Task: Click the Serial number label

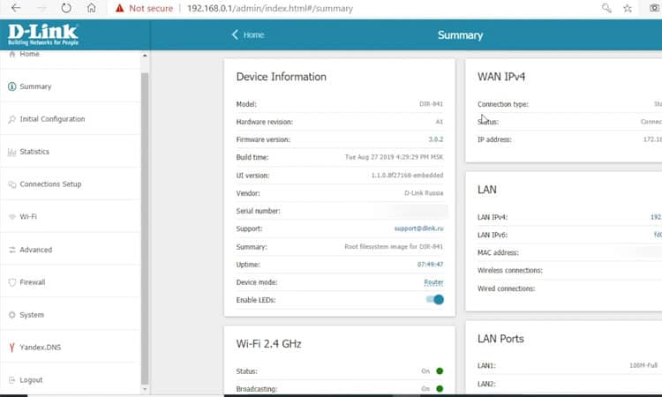Action: tap(258, 211)
